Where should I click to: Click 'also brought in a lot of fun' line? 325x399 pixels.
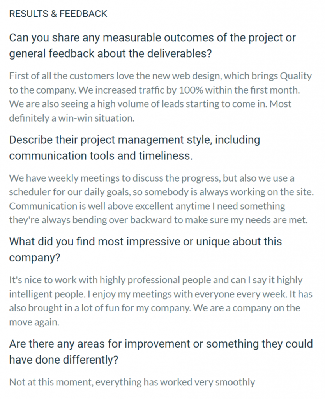tap(155, 308)
